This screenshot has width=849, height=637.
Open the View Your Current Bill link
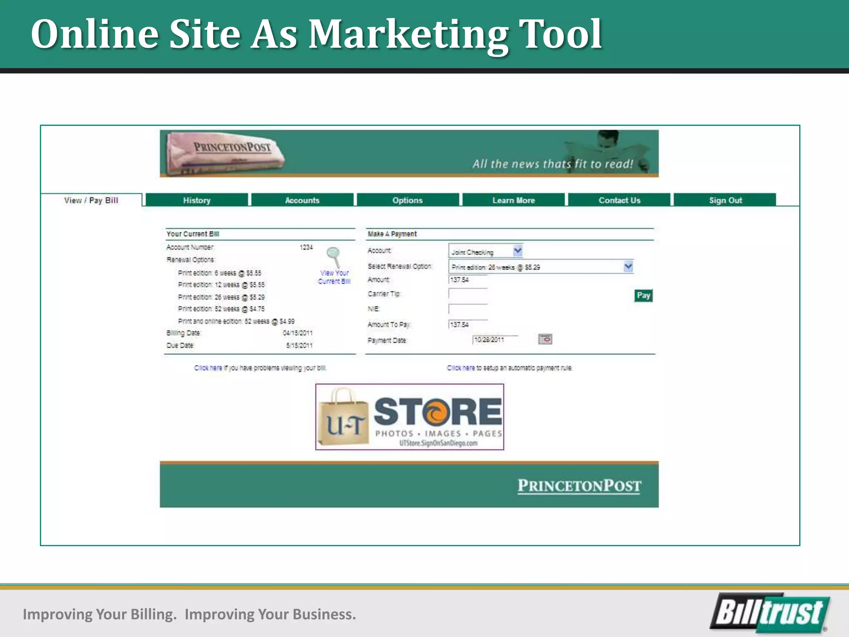coord(334,277)
